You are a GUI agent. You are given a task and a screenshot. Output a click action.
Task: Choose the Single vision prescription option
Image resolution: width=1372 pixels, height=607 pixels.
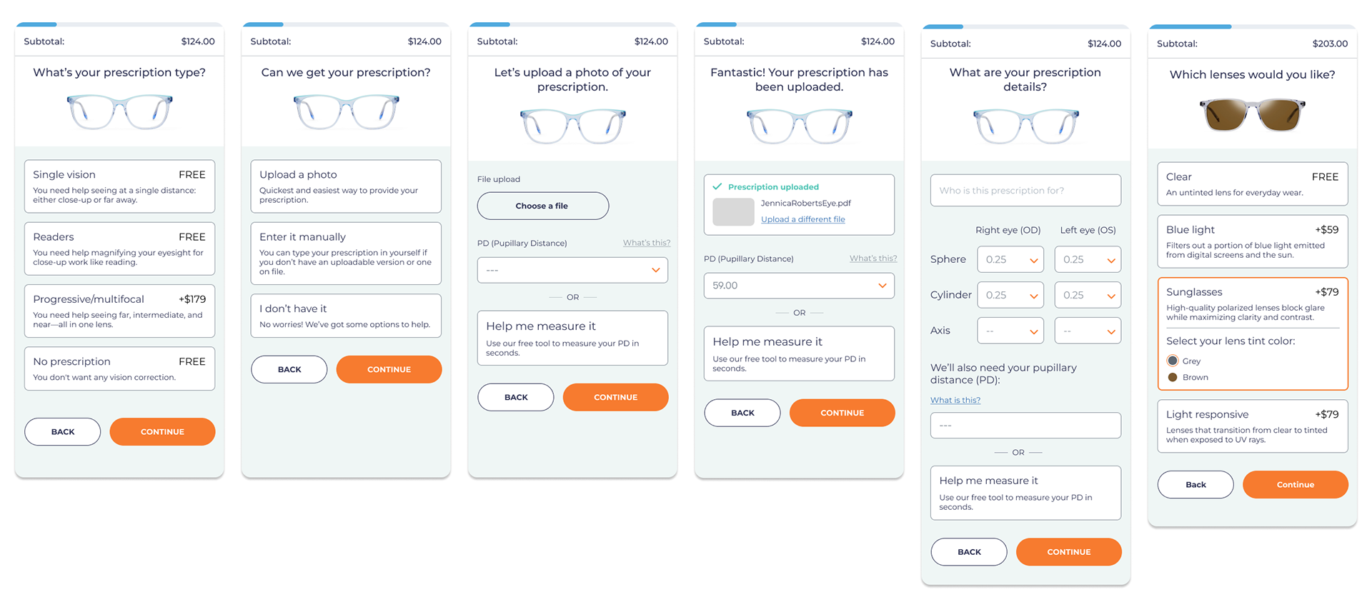pyautogui.click(x=119, y=186)
